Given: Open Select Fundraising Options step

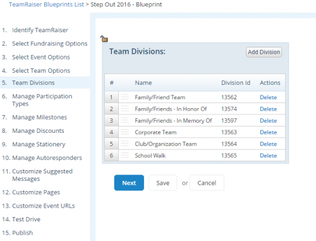Looking at the screenshot, I should point(50,44).
